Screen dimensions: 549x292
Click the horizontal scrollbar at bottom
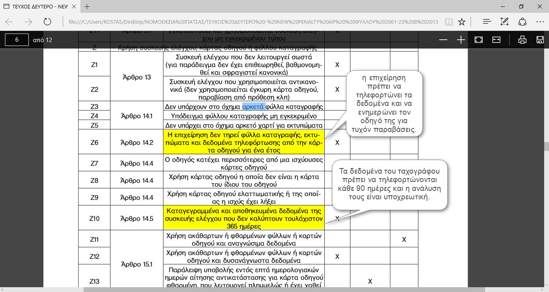coord(284,289)
